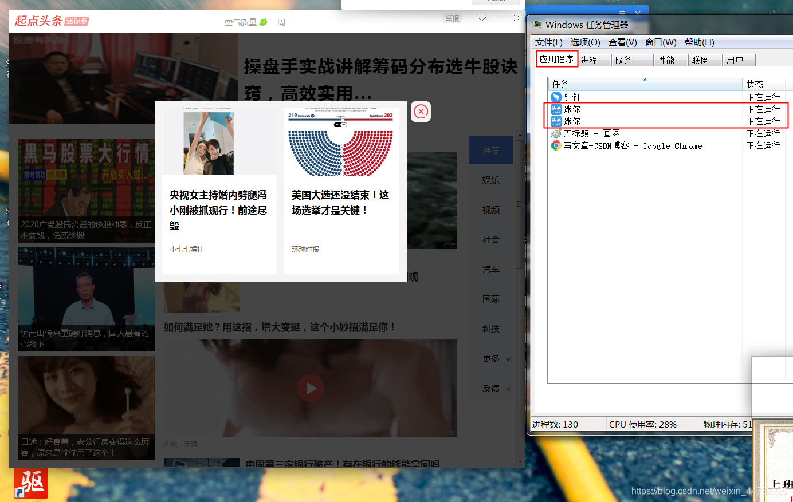Click the Paint icon beside 无标题
Image resolution: width=793 pixels, height=502 pixels.
[x=556, y=133]
